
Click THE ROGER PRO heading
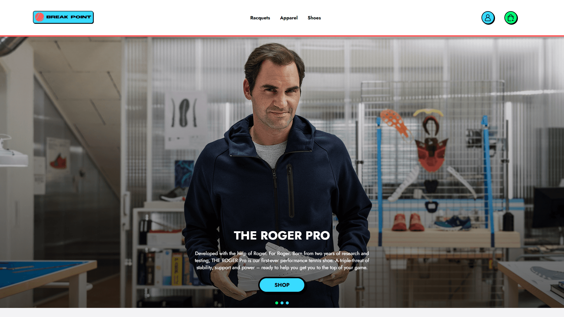(282, 235)
